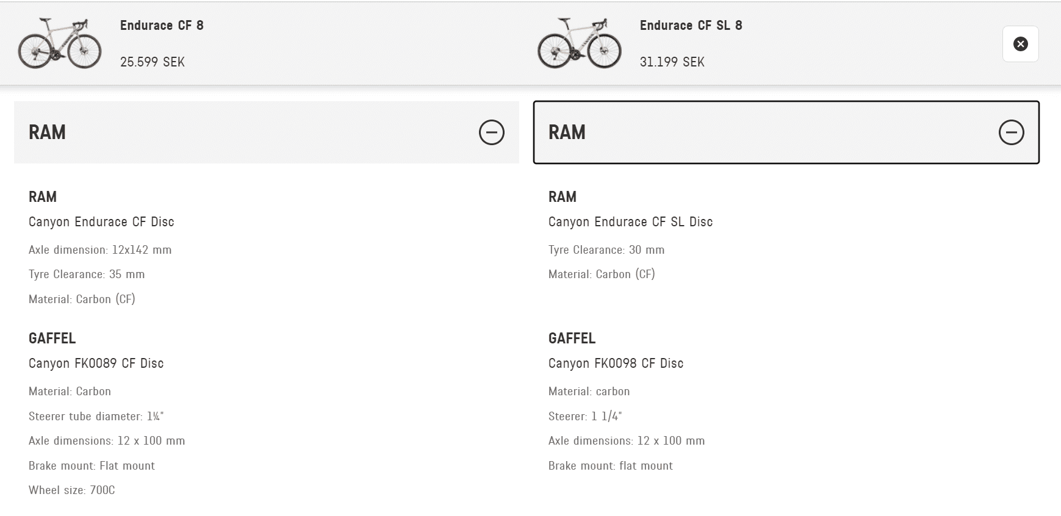Click the Tyre Clearance: 35 mm spec
1061x516 pixels.
(x=87, y=274)
